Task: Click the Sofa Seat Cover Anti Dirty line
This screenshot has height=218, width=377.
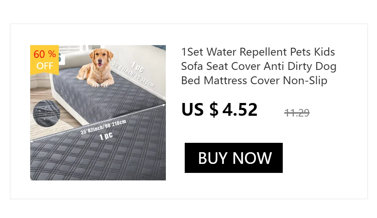Action: (x=259, y=66)
